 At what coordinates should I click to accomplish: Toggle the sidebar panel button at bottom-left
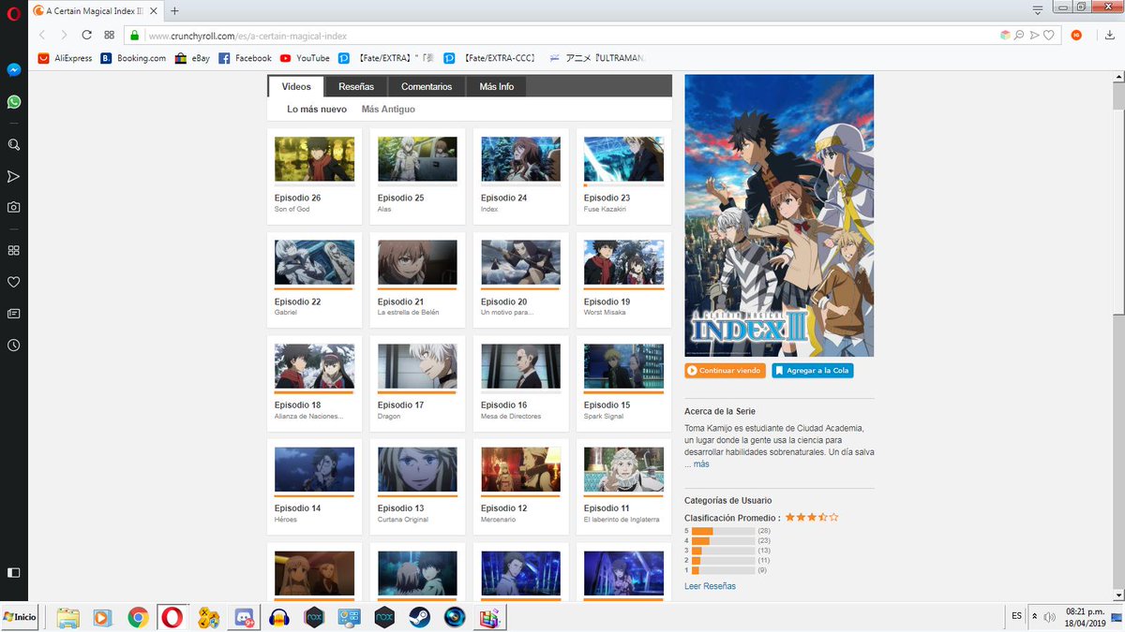coord(14,572)
